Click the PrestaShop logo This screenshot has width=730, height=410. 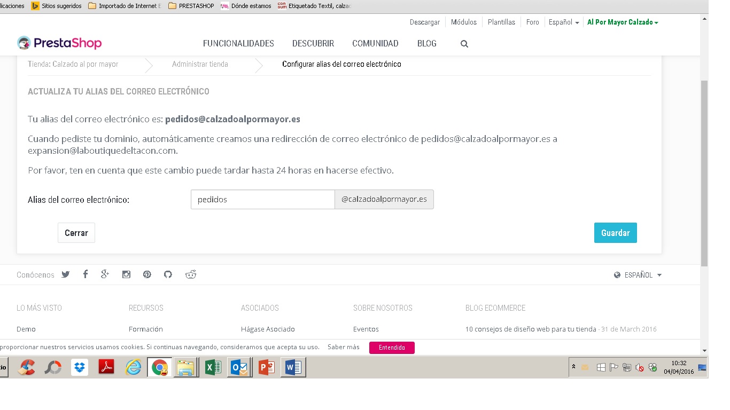coord(59,43)
